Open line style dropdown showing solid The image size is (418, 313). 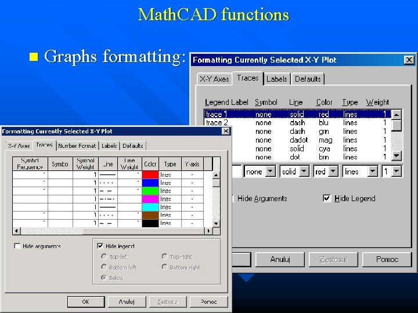(304, 172)
